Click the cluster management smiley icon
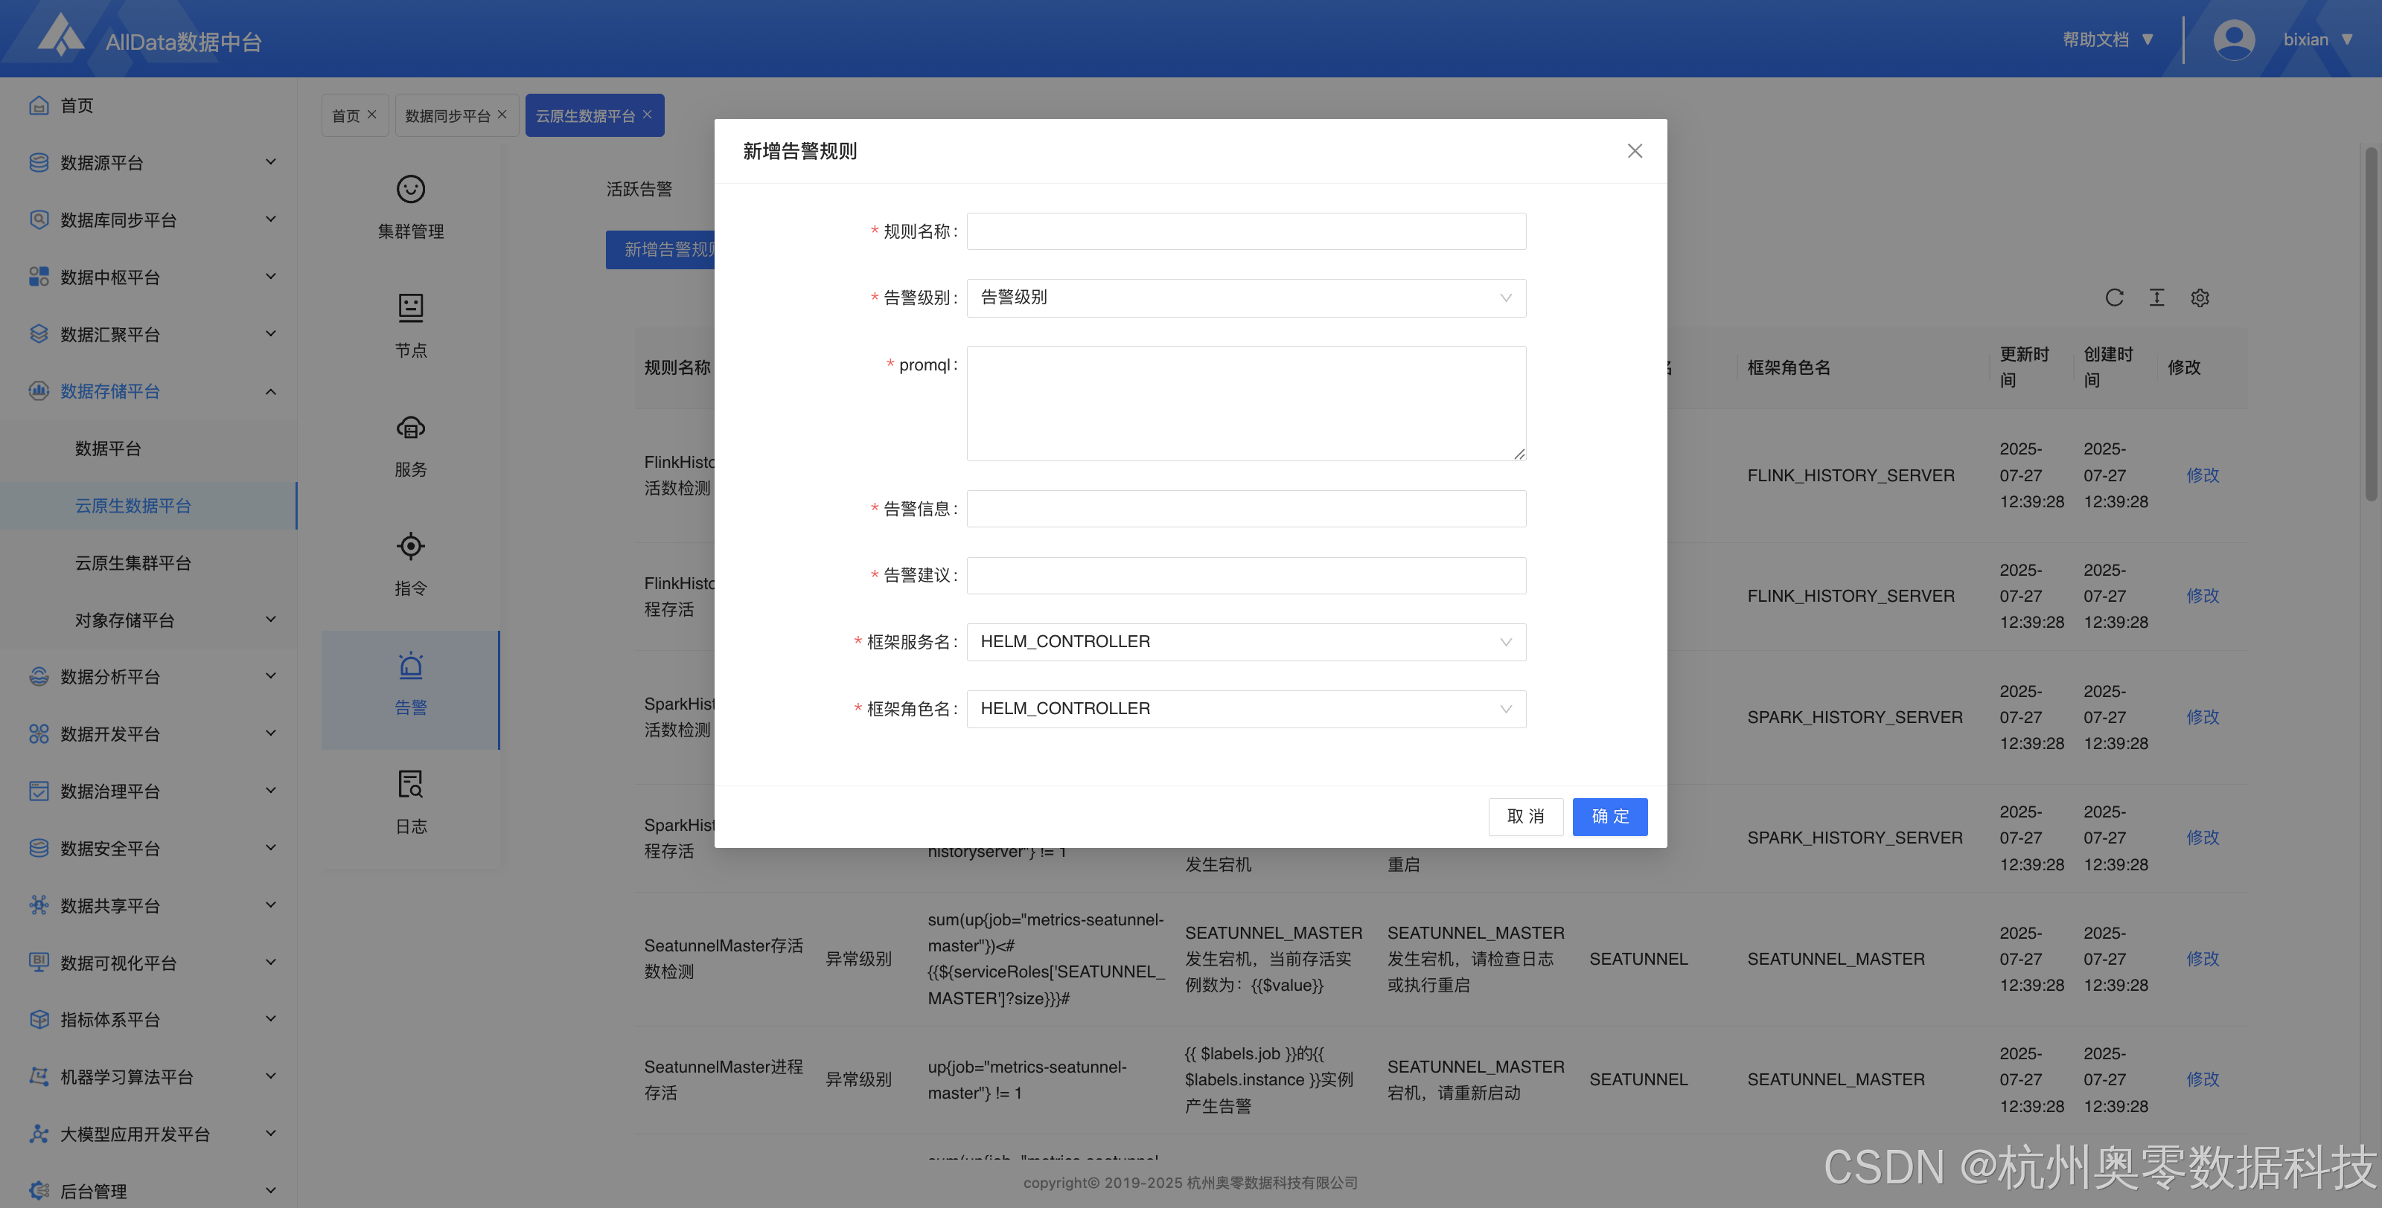 411,190
